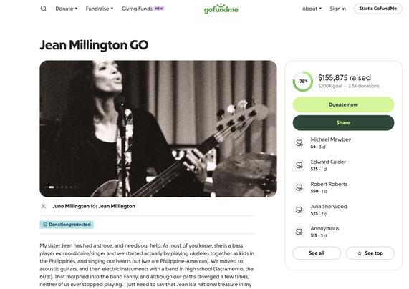Click the Donate now button
The height and width of the screenshot is (289, 409).
[343, 104]
